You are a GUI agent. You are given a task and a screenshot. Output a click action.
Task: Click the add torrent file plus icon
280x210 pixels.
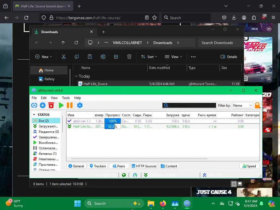(42, 105)
